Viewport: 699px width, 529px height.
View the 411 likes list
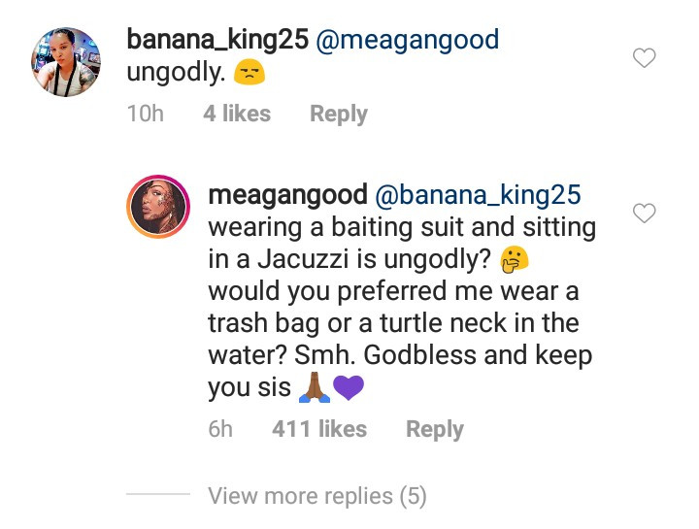319,429
